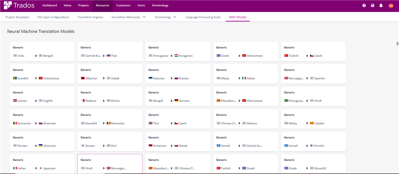Click the Korean flag icon
399x174 pixels.
click(x=83, y=146)
